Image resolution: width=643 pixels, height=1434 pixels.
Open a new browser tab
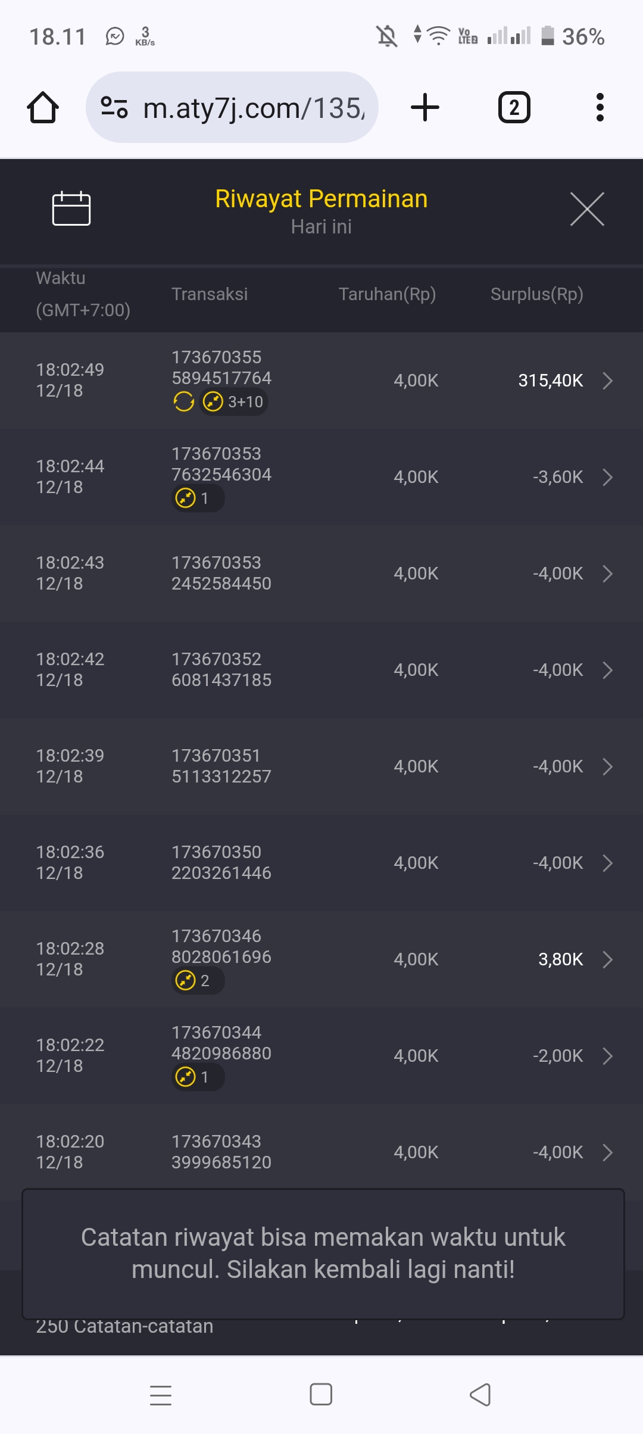pyautogui.click(x=425, y=108)
